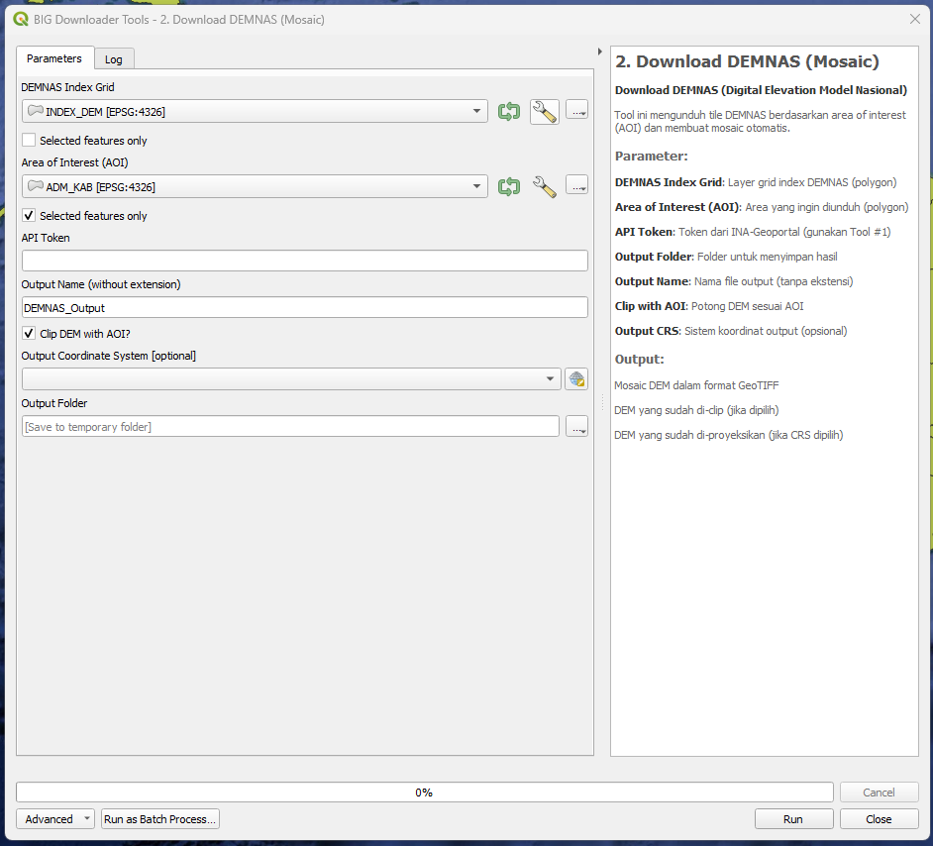Iterate over the DEMNAS Index Grid layer

tap(509, 111)
